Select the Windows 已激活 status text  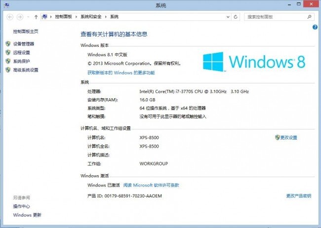[104, 185]
